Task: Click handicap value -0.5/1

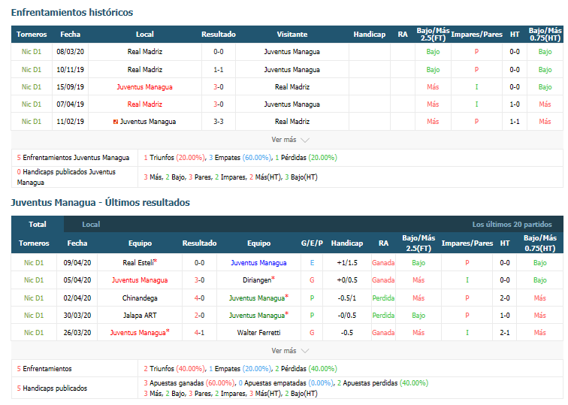Action: (347, 298)
